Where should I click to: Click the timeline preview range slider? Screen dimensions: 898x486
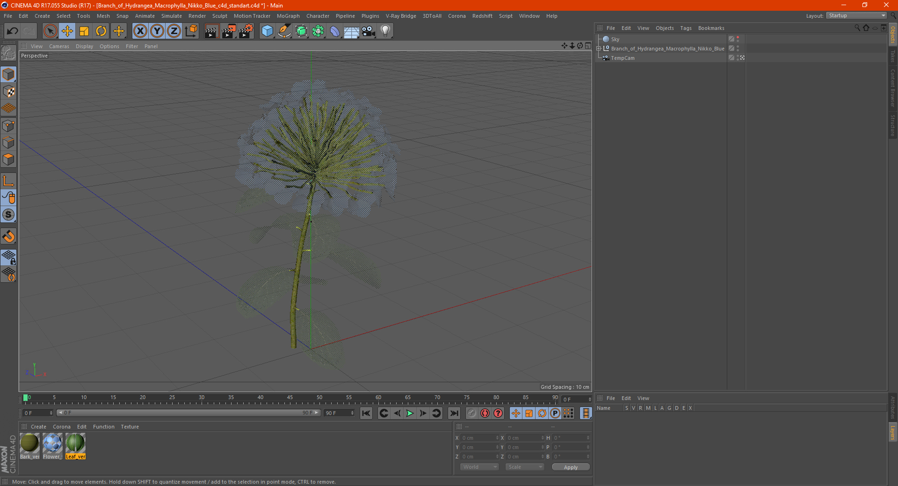click(188, 413)
